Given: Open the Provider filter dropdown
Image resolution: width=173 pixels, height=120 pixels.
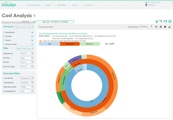Looking at the screenshot, I should [27, 58].
